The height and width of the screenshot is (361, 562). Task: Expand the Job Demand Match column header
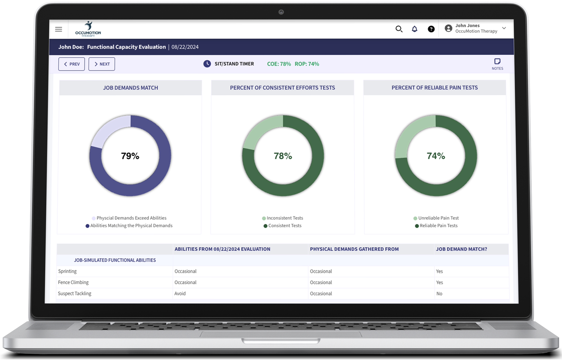[x=461, y=249]
